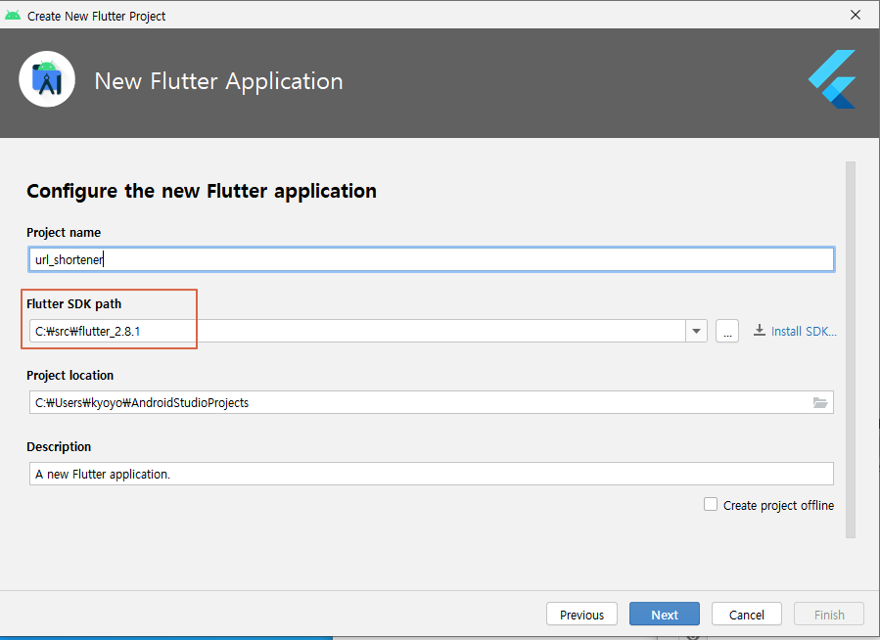The image size is (880, 640).
Task: Click the download icon beside Install SDK
Action: [x=759, y=331]
